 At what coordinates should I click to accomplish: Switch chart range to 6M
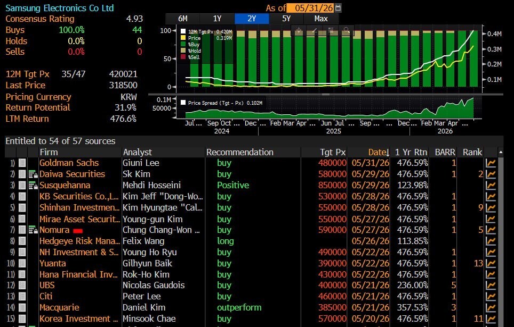coord(182,19)
